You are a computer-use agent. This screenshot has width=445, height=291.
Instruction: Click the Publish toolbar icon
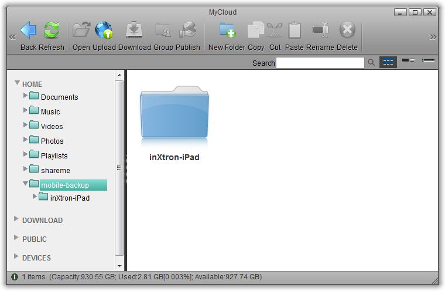pos(188,31)
